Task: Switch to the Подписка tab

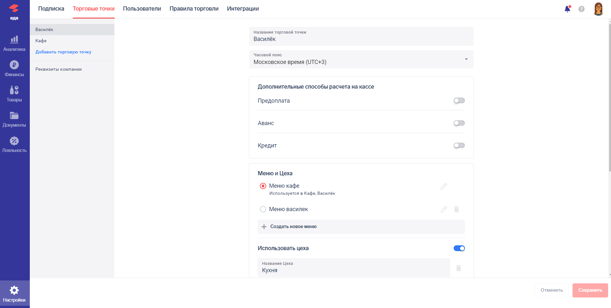Action: click(x=51, y=9)
